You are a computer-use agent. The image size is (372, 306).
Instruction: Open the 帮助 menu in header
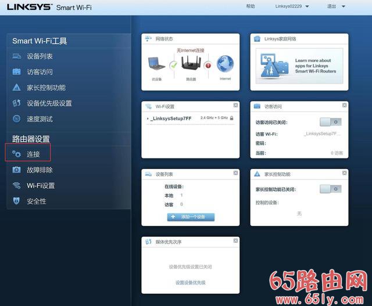[x=251, y=6]
